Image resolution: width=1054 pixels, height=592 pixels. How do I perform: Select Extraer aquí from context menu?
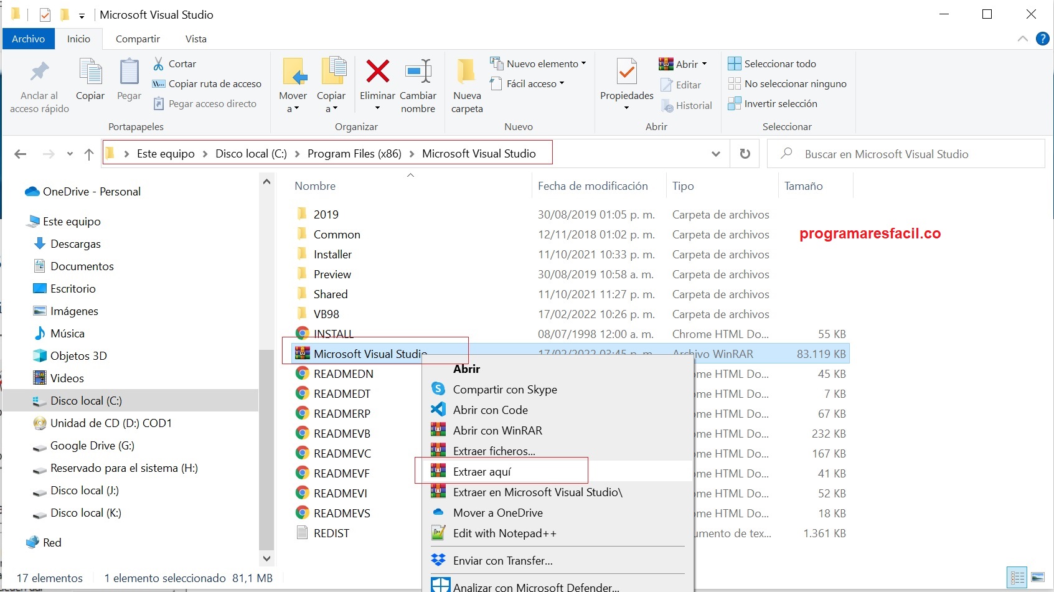(482, 472)
